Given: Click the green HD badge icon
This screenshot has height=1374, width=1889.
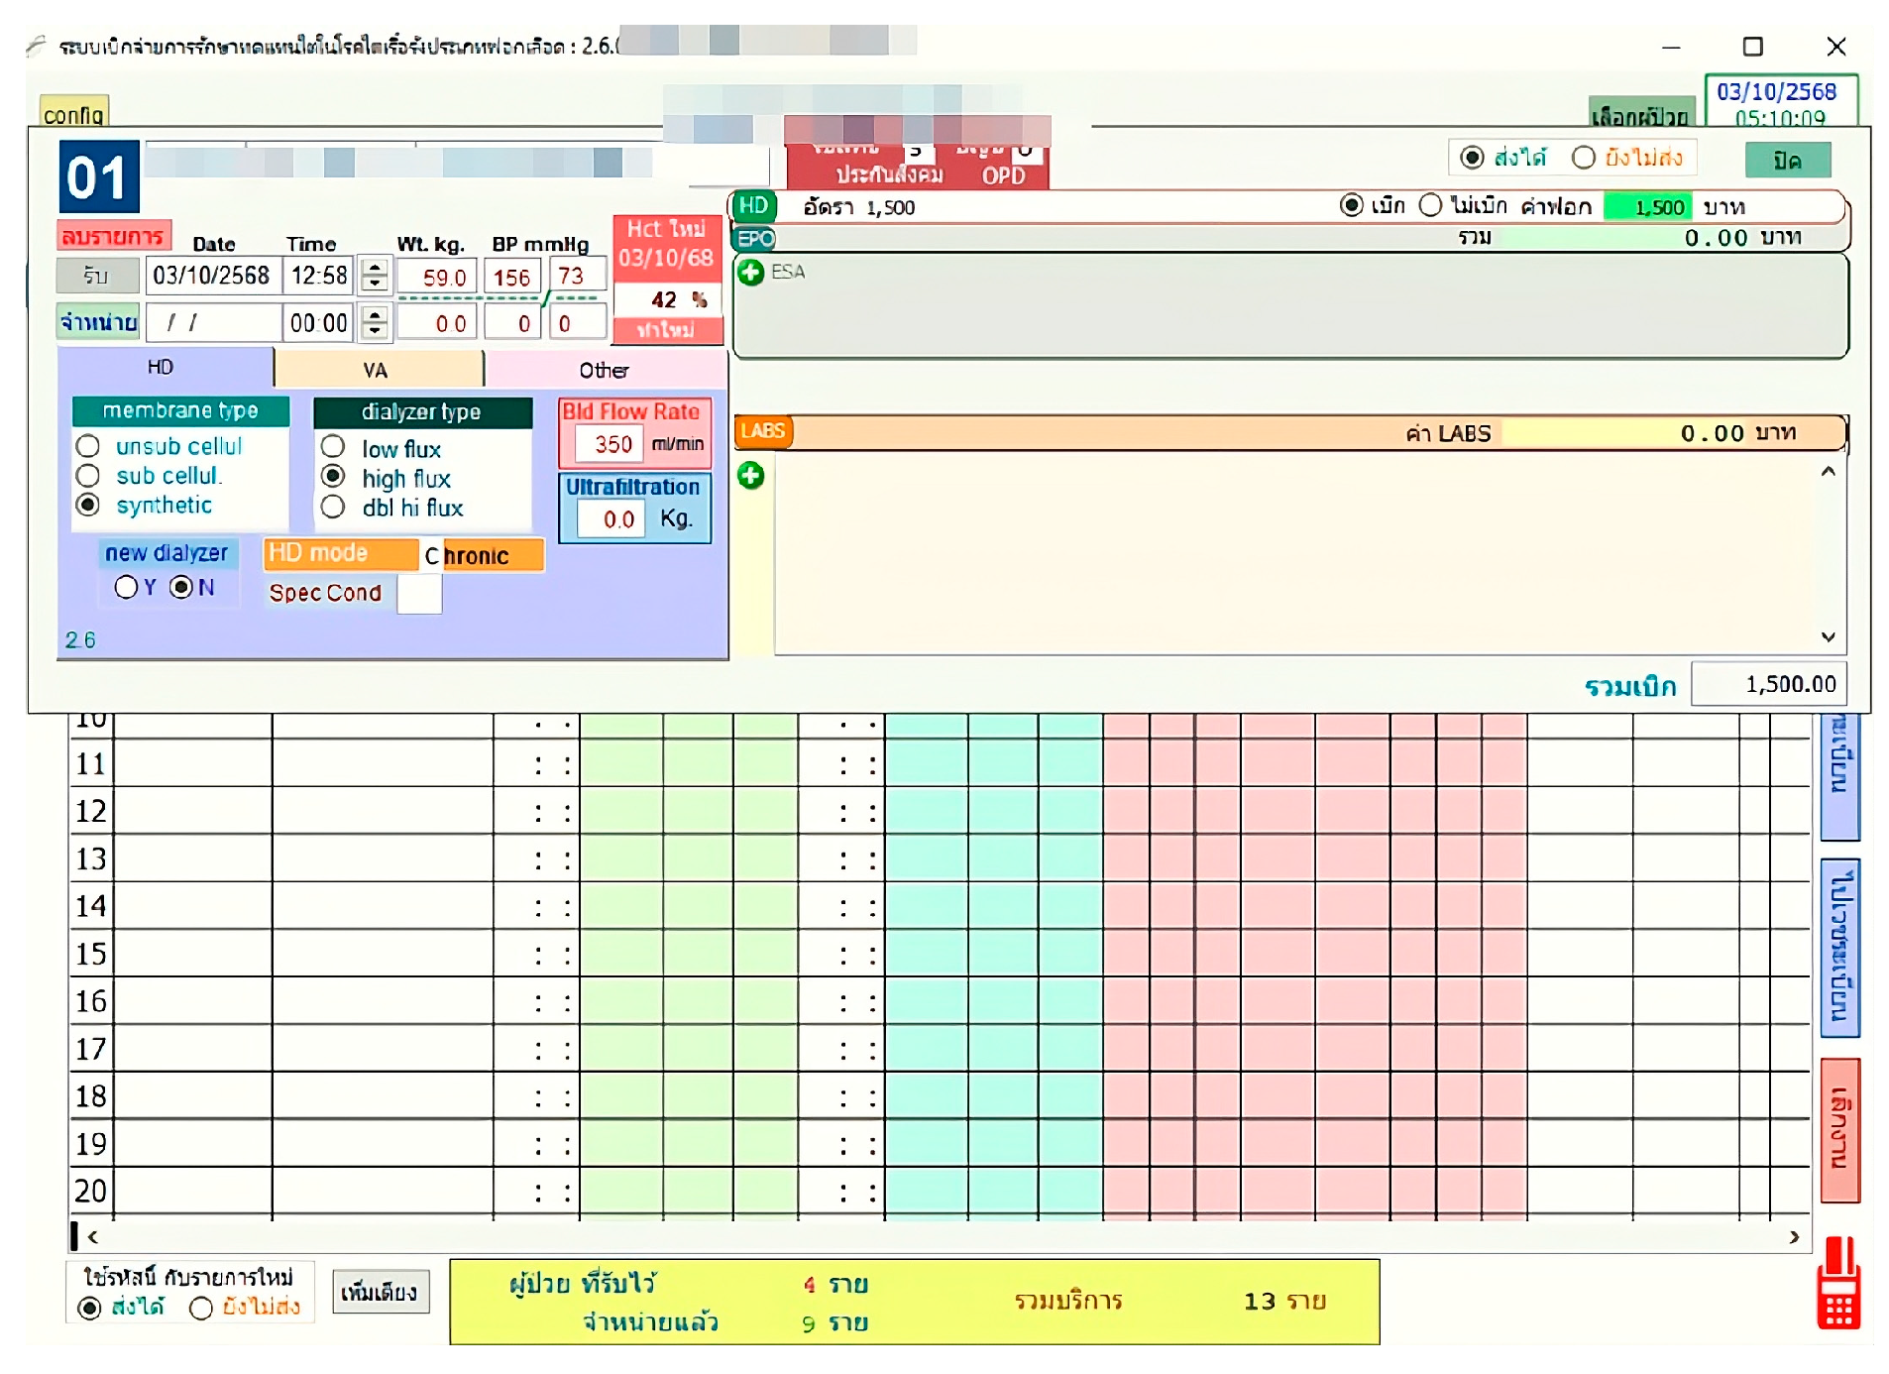Looking at the screenshot, I should tap(753, 206).
